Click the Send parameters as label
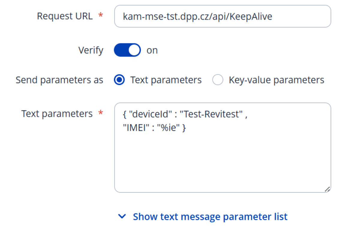The height and width of the screenshot is (237, 353). 59,80
